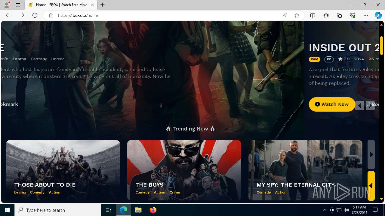Open the Copilot sidebar
385x216 pixels.
click(378, 15)
